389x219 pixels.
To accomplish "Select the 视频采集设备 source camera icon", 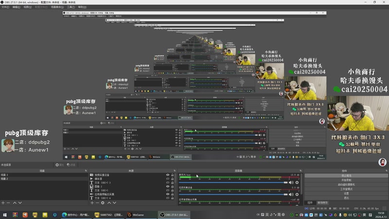I will point(91,175).
